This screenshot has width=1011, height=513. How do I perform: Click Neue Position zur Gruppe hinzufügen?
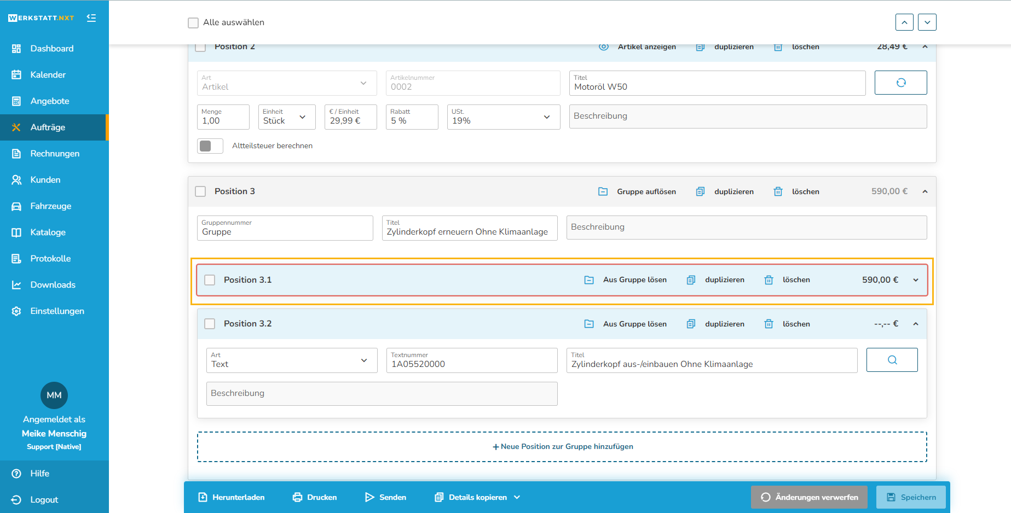pyautogui.click(x=562, y=447)
